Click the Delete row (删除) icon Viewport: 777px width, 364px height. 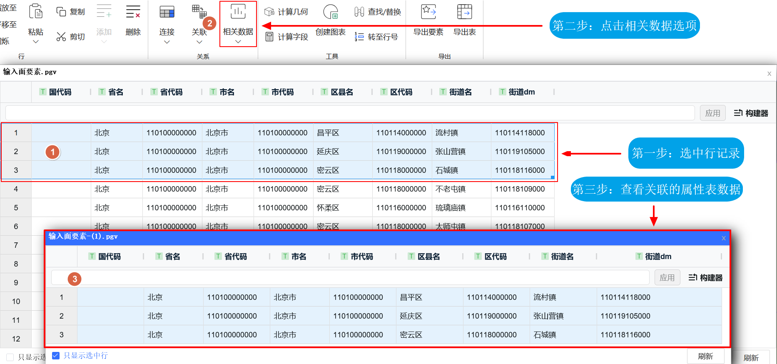click(x=133, y=12)
